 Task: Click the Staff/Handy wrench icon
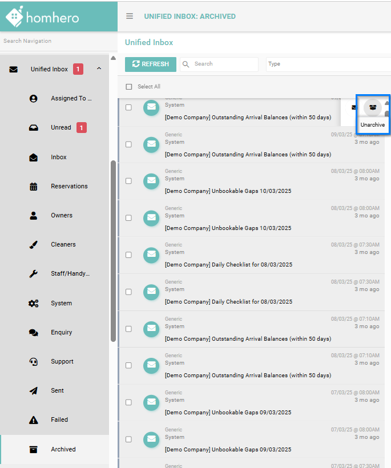[33, 273]
